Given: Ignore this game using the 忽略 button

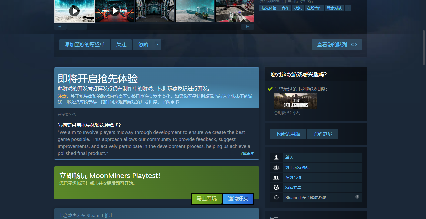Looking at the screenshot, I should [x=143, y=45].
